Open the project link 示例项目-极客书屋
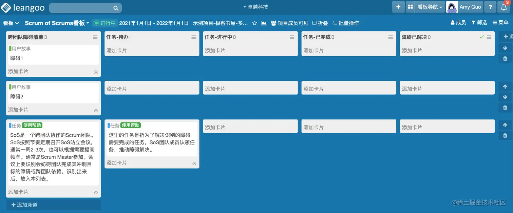513x213 pixels. click(221, 23)
